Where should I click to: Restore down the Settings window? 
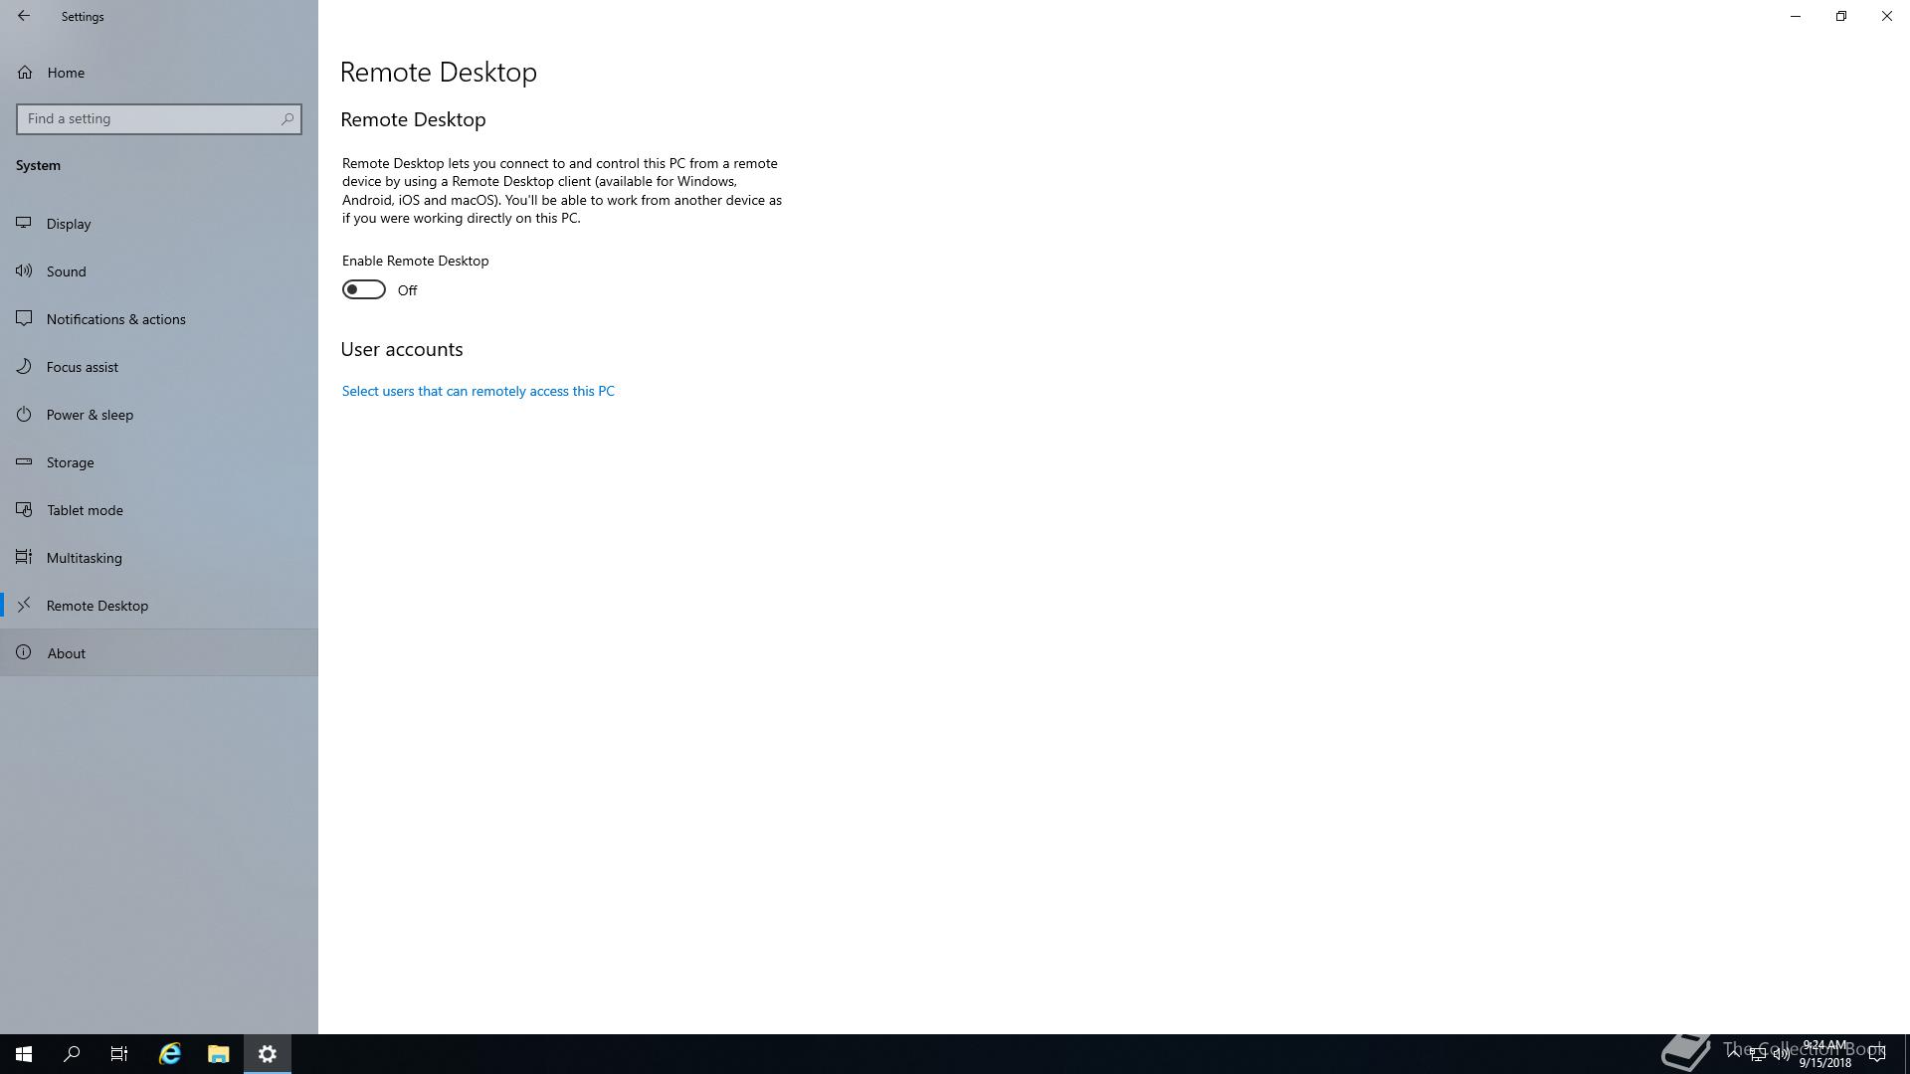1841,16
